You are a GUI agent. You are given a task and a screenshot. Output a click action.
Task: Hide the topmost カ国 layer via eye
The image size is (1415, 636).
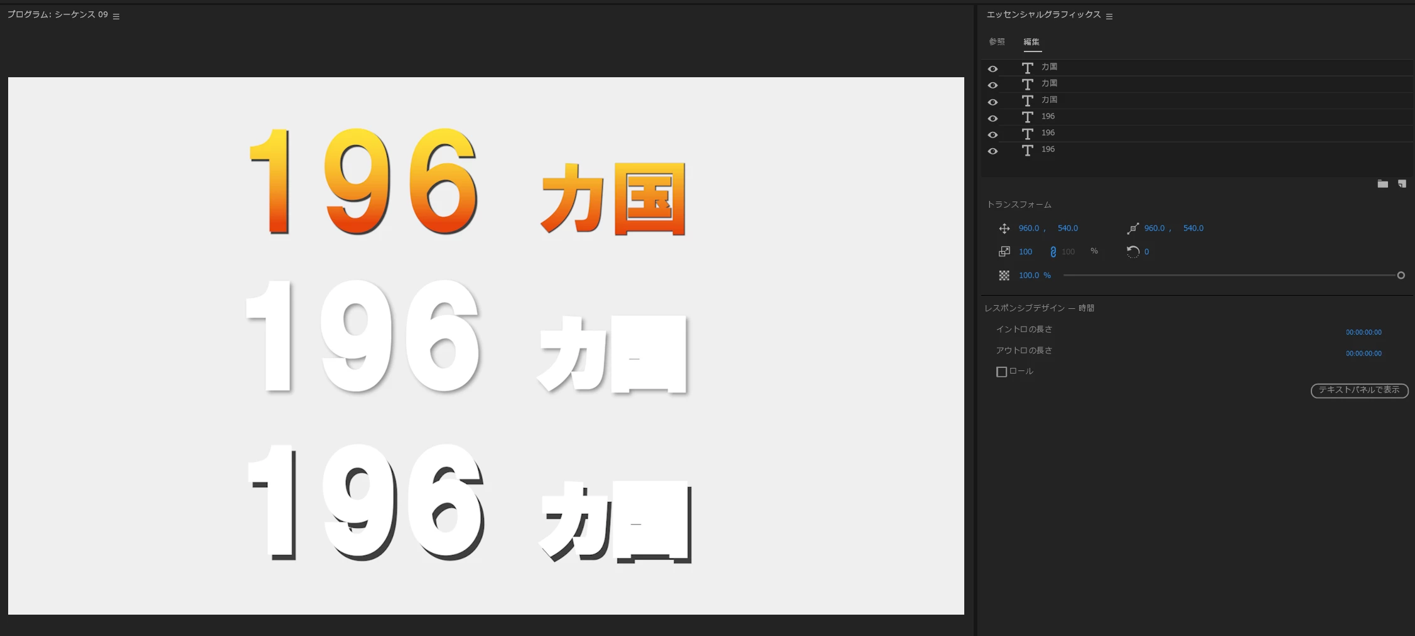pos(993,69)
